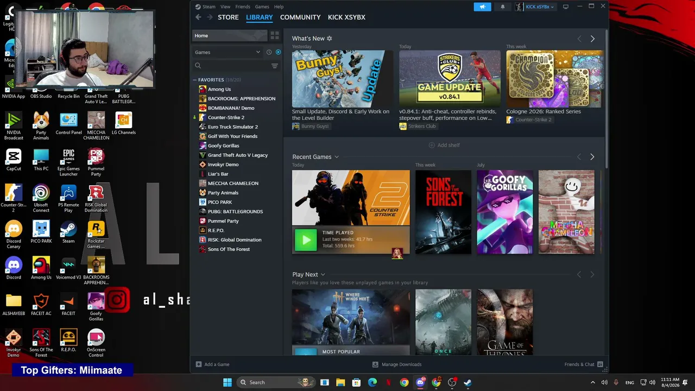Open OBS Studio from the taskbar
The height and width of the screenshot is (391, 695).
[x=452, y=382]
